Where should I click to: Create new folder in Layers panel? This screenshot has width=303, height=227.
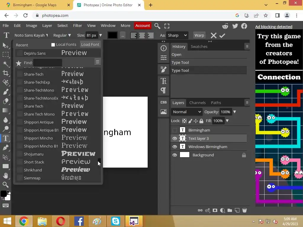230,210
